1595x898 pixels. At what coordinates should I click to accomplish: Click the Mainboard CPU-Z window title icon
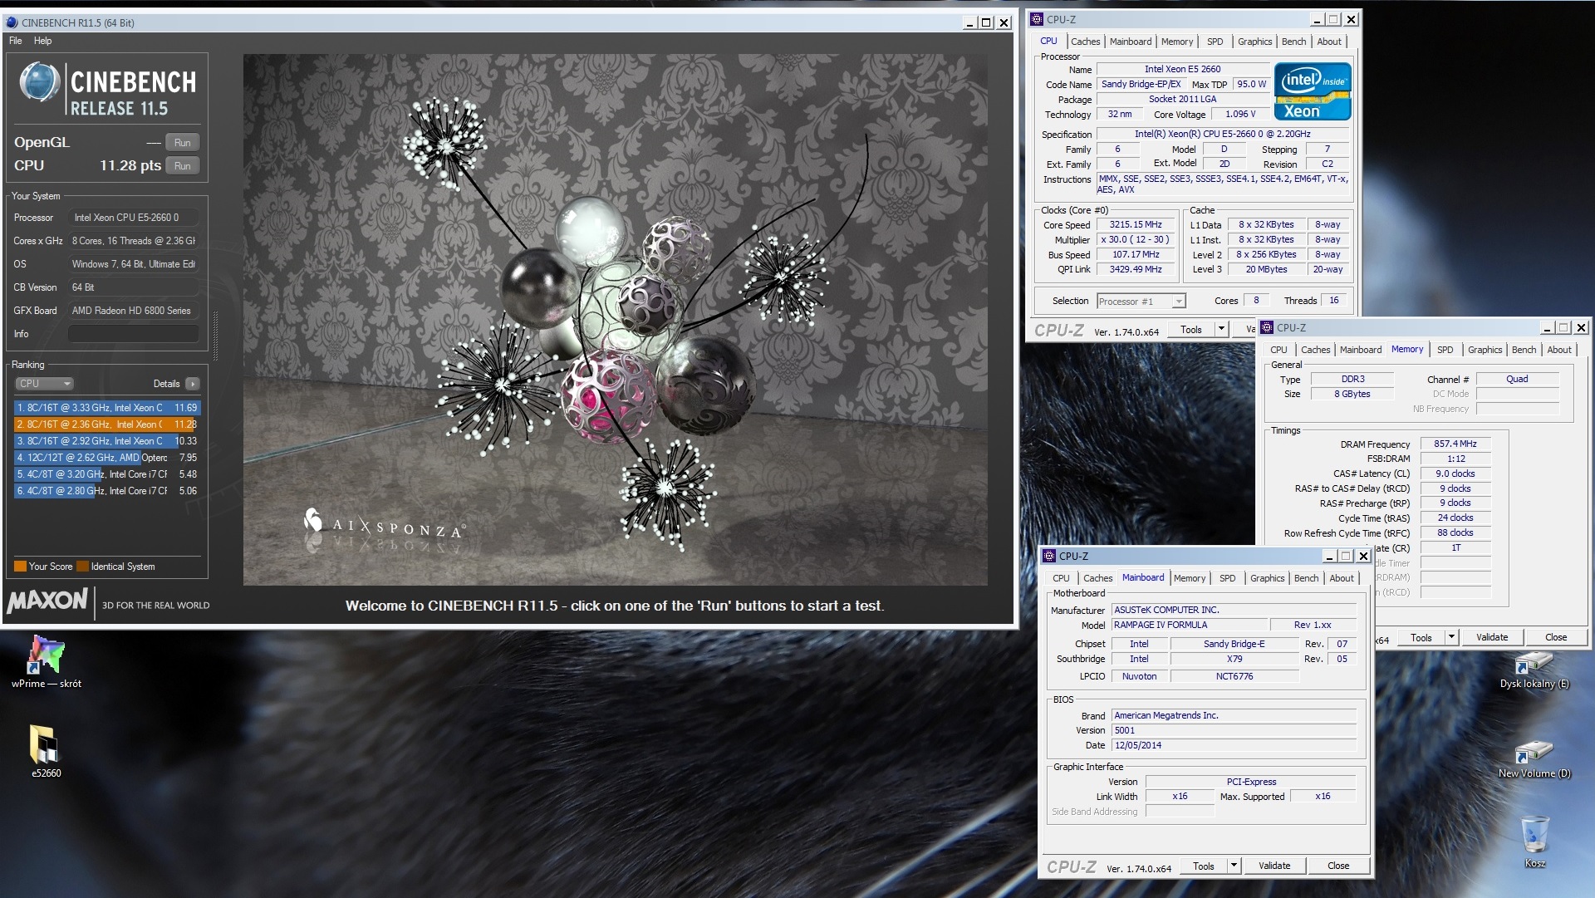click(1049, 556)
